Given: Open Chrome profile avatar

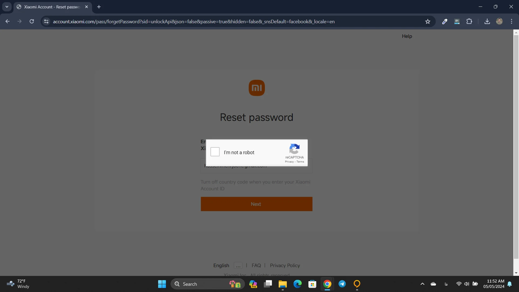Looking at the screenshot, I should [499, 21].
